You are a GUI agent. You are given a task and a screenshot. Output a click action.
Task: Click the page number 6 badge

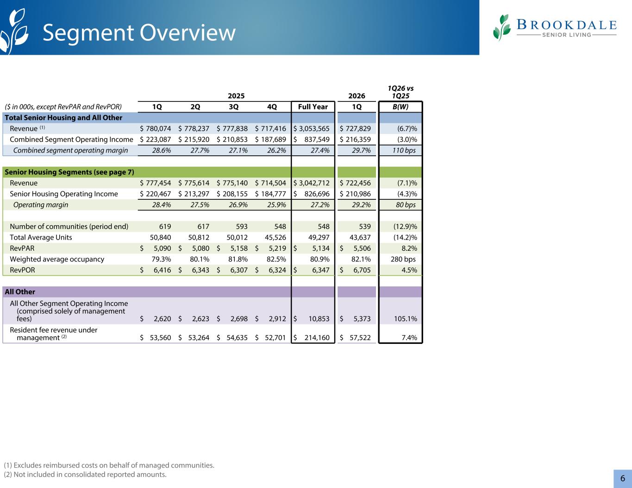[623, 479]
